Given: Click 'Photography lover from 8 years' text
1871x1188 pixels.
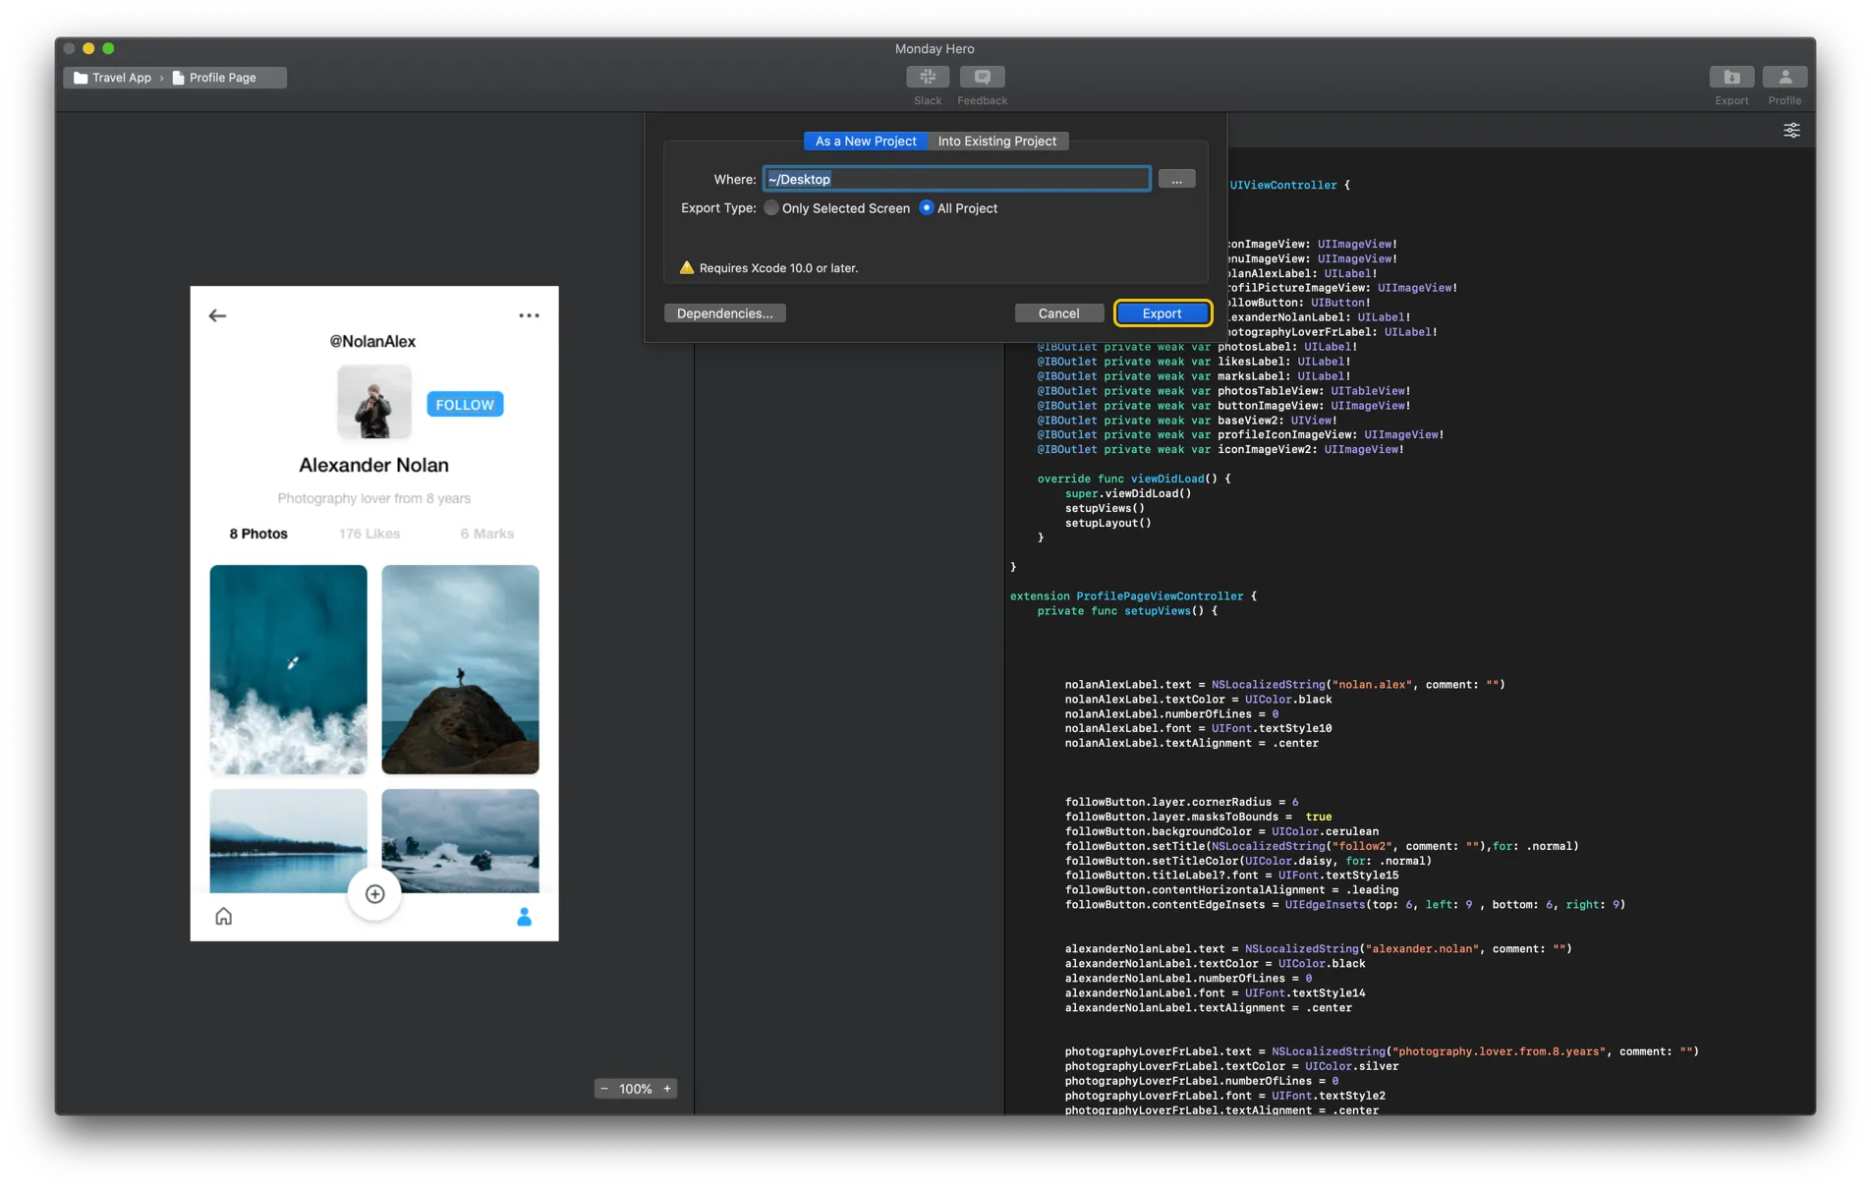Looking at the screenshot, I should pyautogui.click(x=373, y=498).
